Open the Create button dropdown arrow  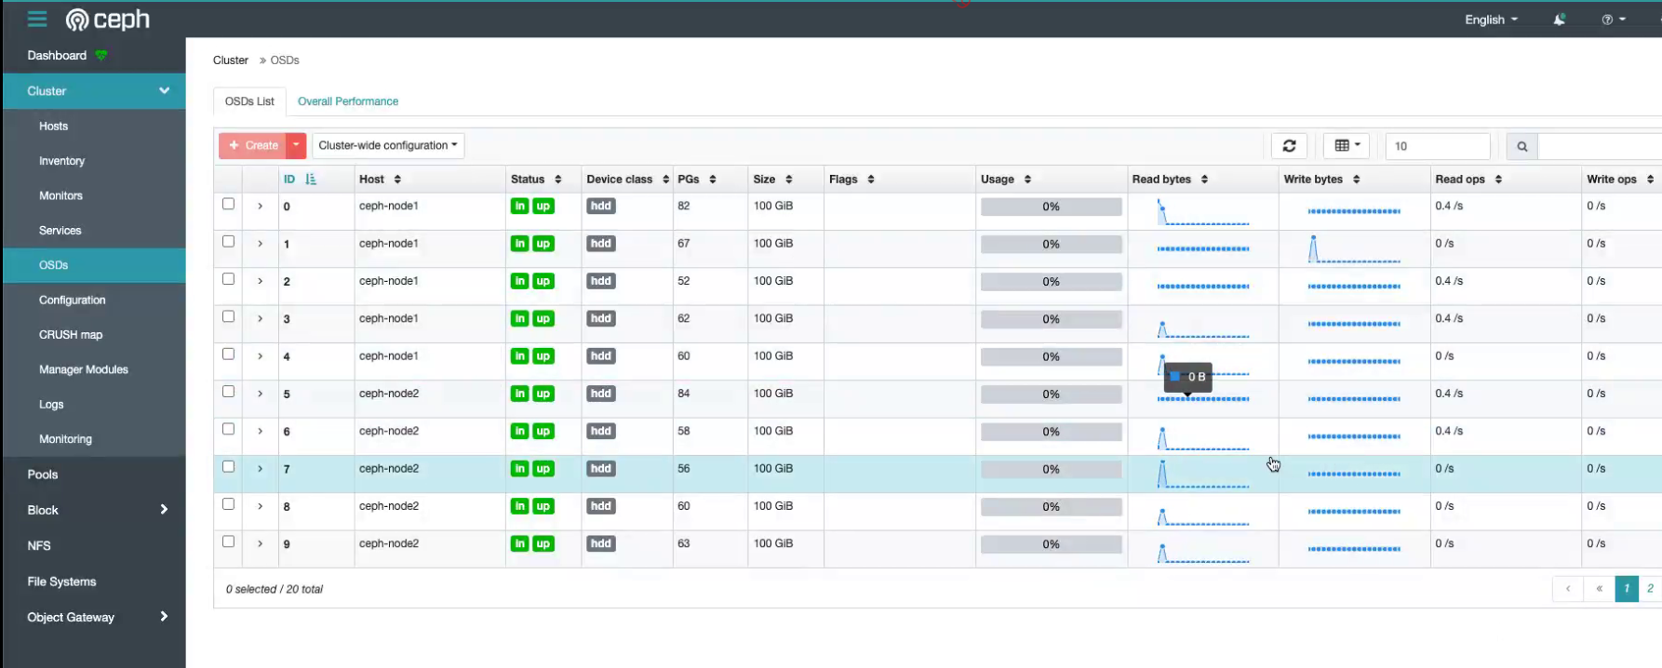296,145
